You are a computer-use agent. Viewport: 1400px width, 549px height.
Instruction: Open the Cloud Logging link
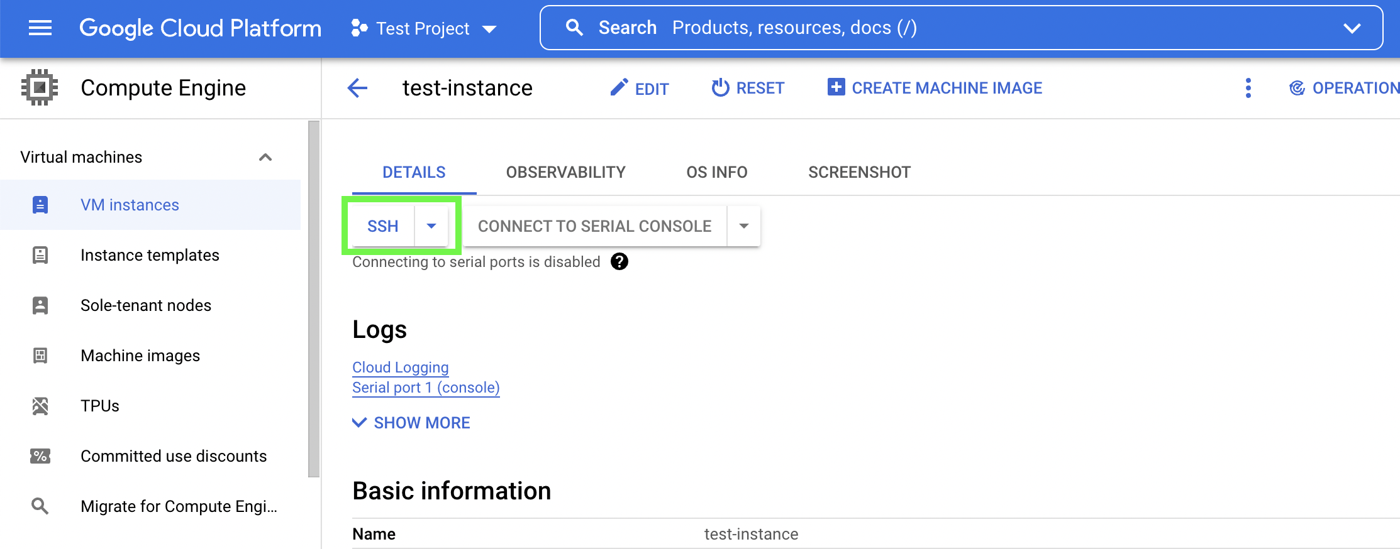tap(401, 367)
